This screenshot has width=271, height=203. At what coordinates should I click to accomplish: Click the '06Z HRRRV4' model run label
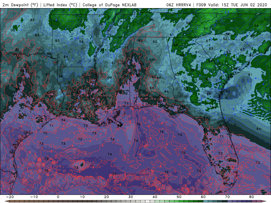click(179, 5)
